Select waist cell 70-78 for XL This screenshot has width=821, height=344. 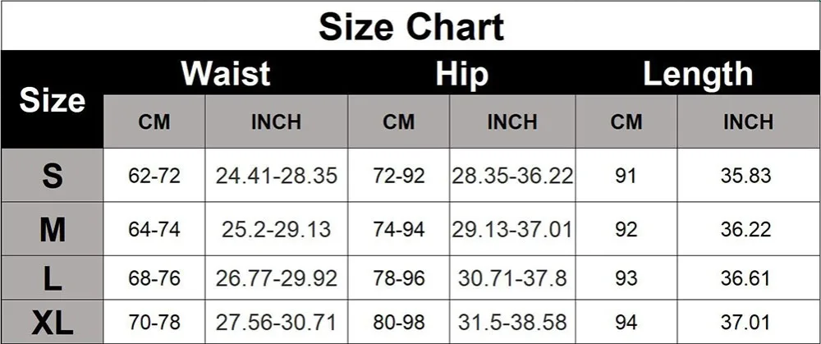click(154, 322)
